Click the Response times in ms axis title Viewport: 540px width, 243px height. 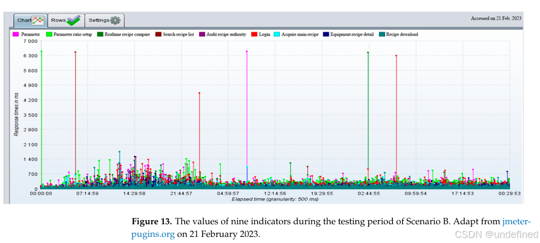pyautogui.click(x=16, y=115)
